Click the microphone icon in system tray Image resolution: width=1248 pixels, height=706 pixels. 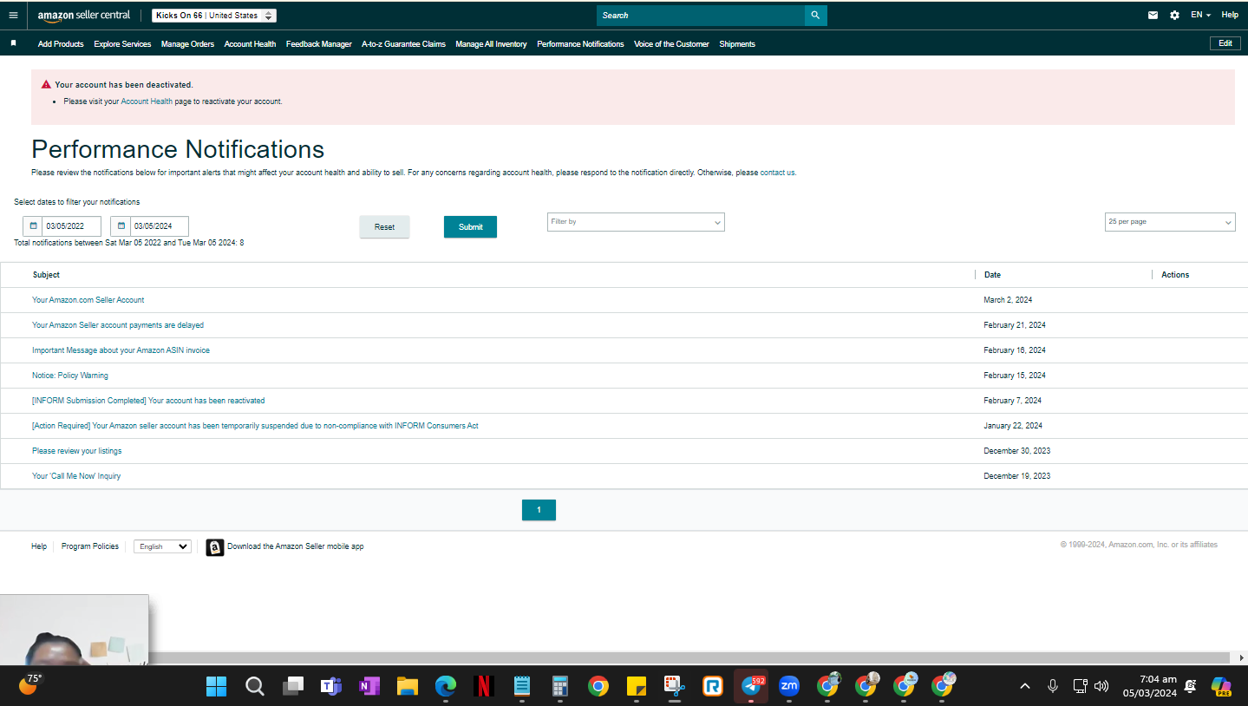(1053, 686)
